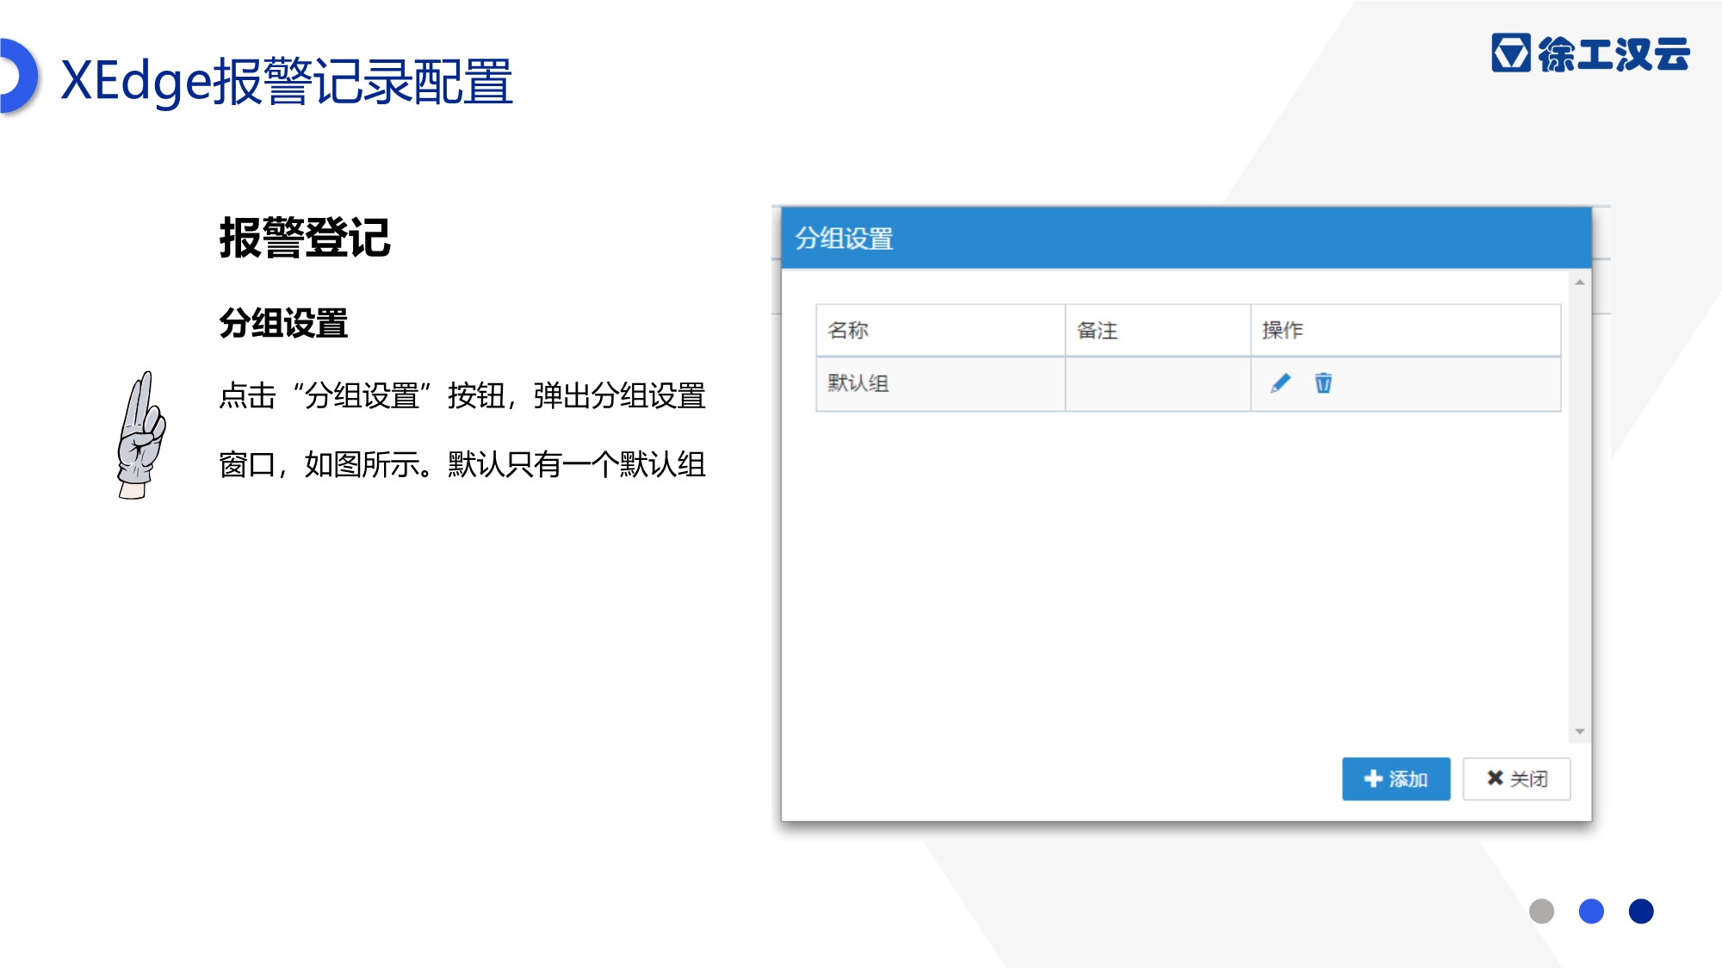Click the empty 备注 cell of 默认组

coord(1158,384)
